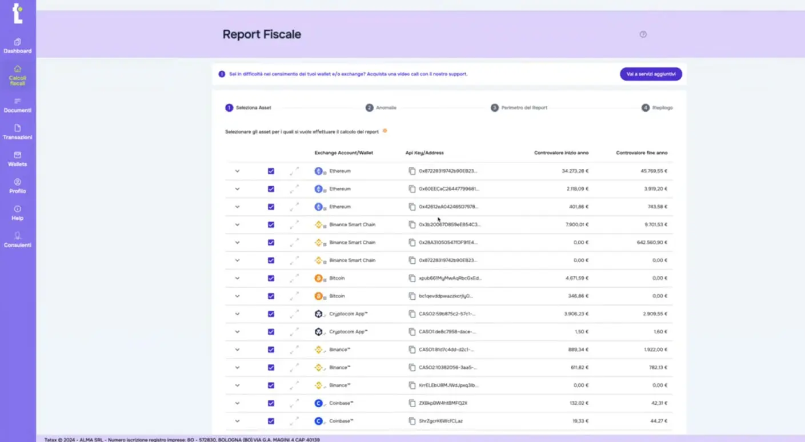Click the diagonal arrows icon in the 7.900,01 € row
The width and height of the screenshot is (805, 442).
(x=294, y=224)
